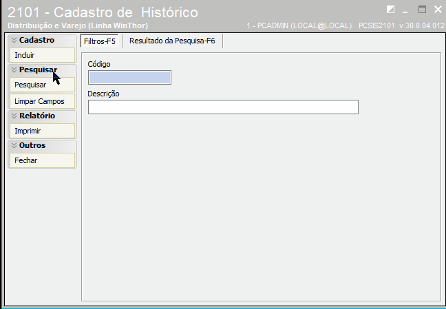Viewport: 446px width, 309px height.
Task: Click the 2101 - Cadastro de Histórico title
Action: coord(103,12)
